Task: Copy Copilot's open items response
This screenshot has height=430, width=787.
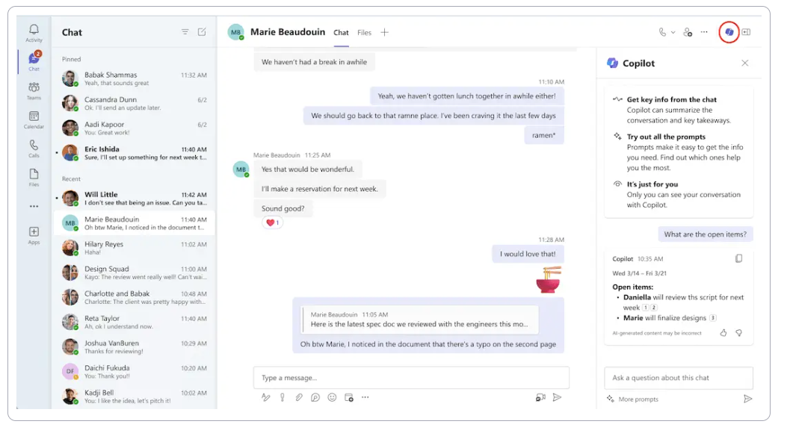Action: (x=739, y=258)
